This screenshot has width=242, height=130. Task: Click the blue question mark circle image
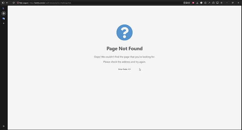click(125, 32)
